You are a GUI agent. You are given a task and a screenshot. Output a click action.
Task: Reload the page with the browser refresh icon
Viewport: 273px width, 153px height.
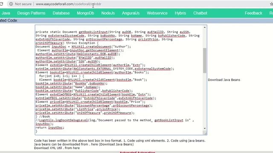(x=1, y=4)
